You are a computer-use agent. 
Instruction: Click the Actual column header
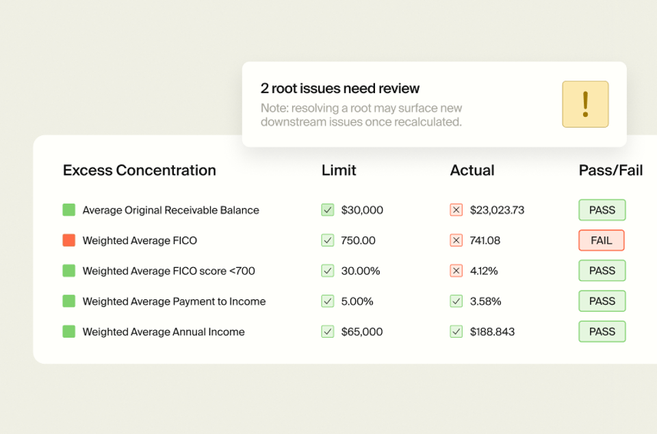[x=472, y=170]
